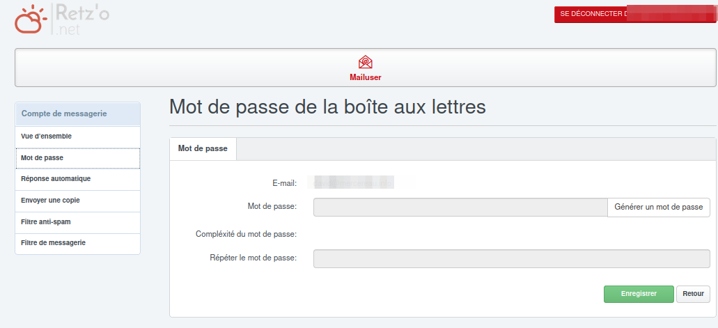Click the "Répéter le mot de passe:" label
The height and width of the screenshot is (328, 718).
coord(253,258)
